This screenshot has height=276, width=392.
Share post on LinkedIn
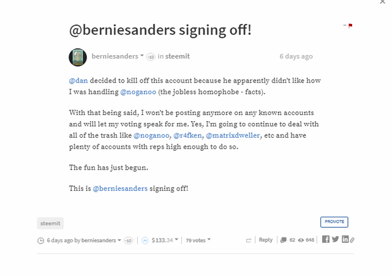click(x=345, y=239)
